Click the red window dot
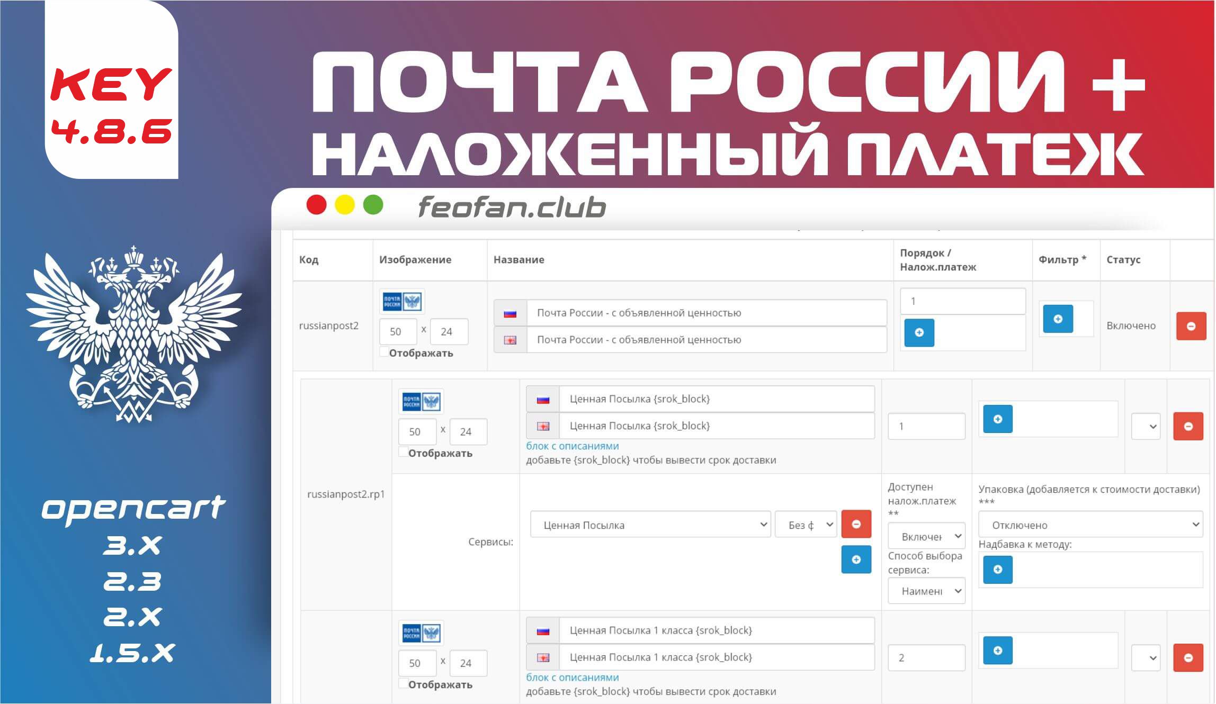 click(317, 205)
